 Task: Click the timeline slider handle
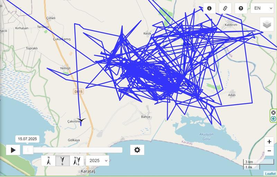[28, 150]
